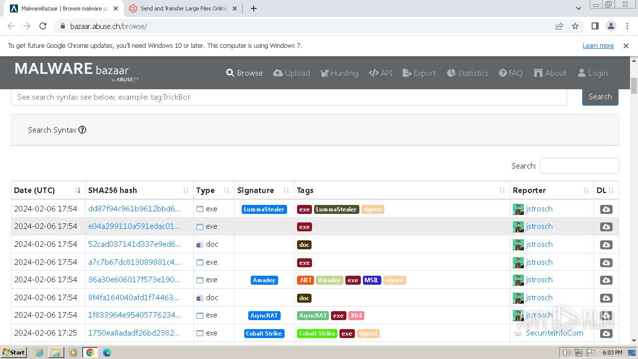The image size is (638, 359).
Task: Sort table by Signature column
Action: [x=264, y=190]
